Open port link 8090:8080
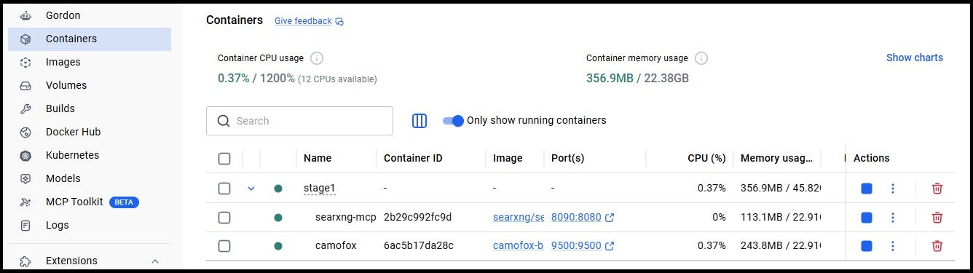This screenshot has height=273, width=973. click(x=576, y=217)
